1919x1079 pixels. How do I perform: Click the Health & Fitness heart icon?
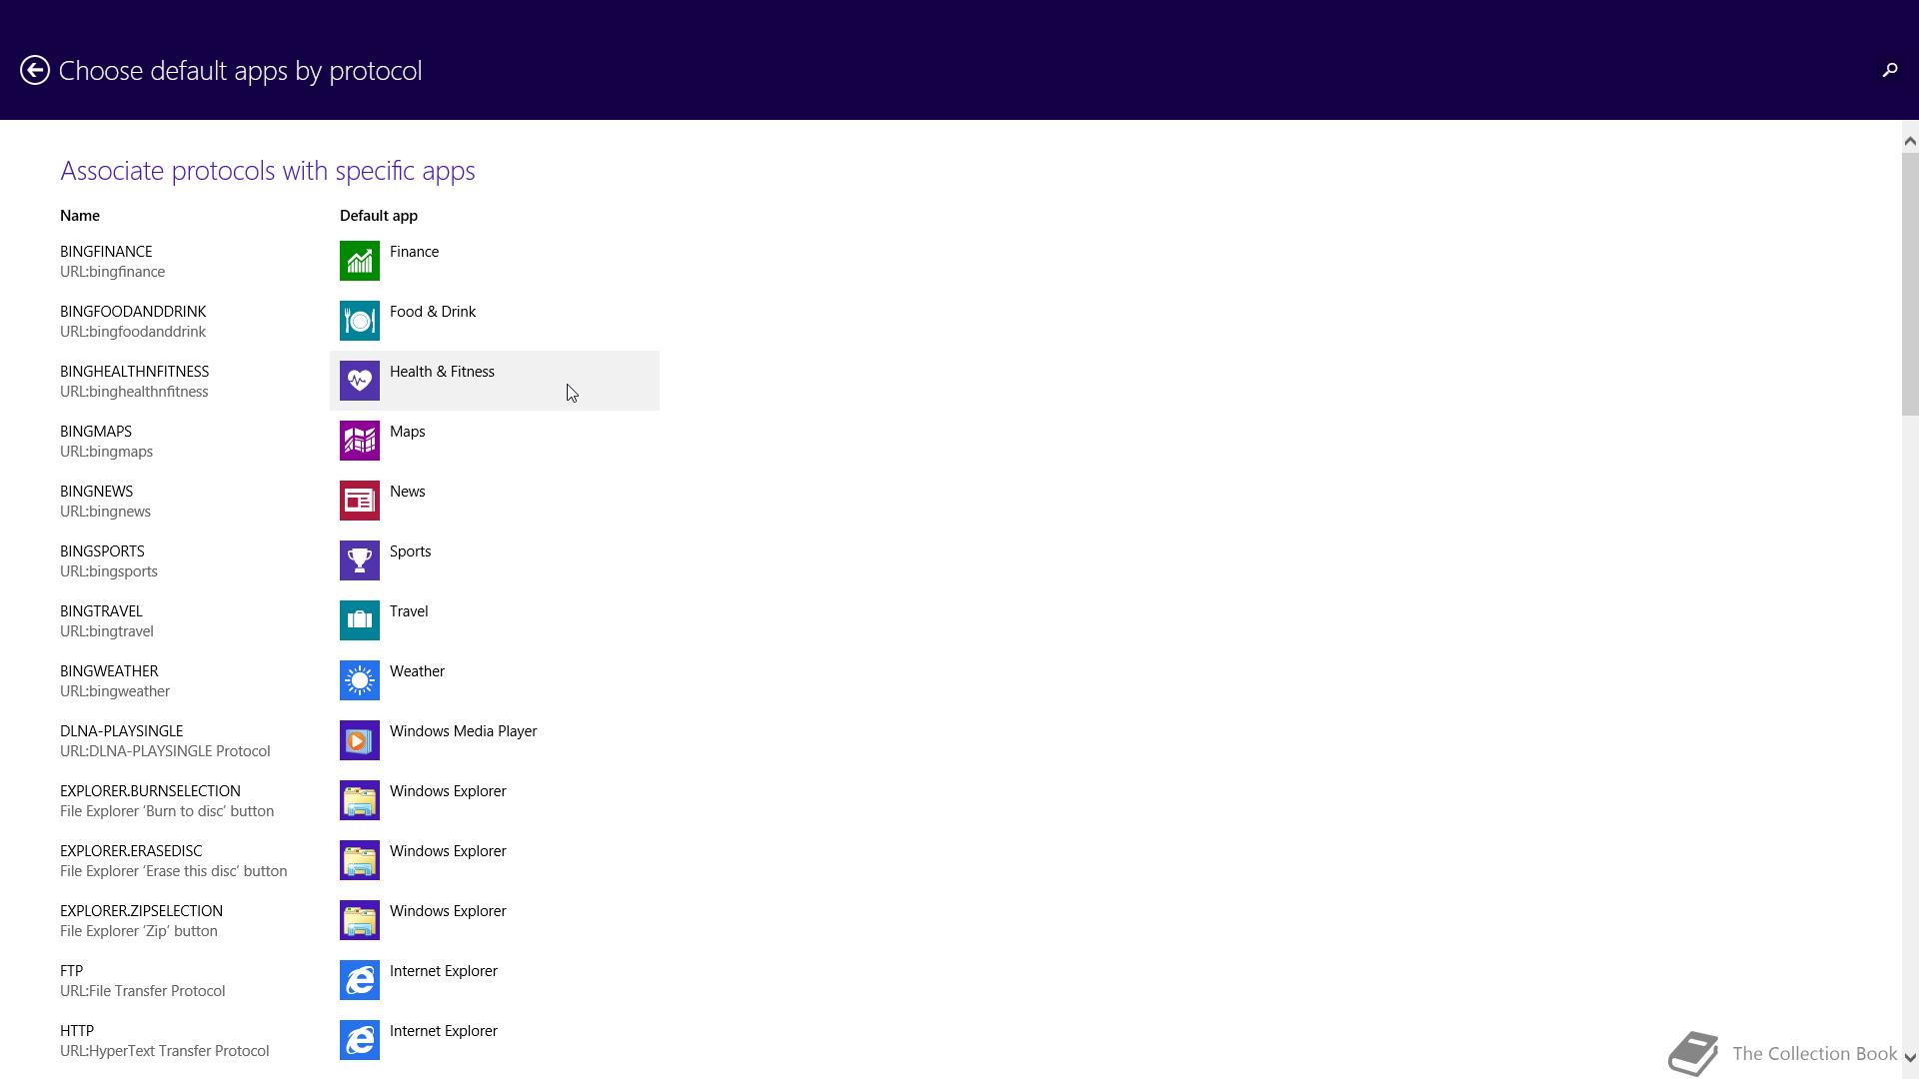pyautogui.click(x=360, y=381)
